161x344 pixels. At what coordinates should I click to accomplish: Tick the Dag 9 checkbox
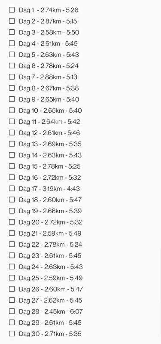(x=12, y=99)
